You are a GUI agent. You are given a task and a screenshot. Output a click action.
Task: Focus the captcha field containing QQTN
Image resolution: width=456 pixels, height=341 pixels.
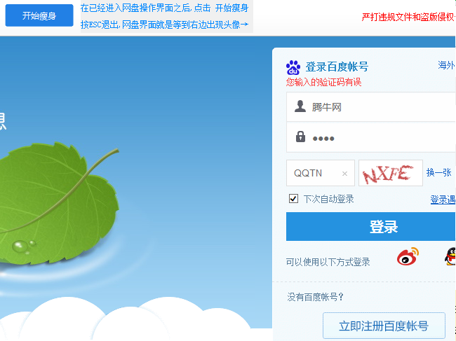pyautogui.click(x=321, y=173)
